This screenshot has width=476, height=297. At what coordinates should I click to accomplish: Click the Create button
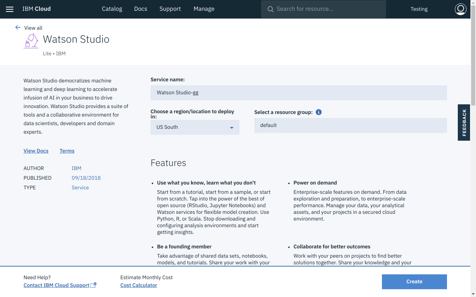point(414,282)
